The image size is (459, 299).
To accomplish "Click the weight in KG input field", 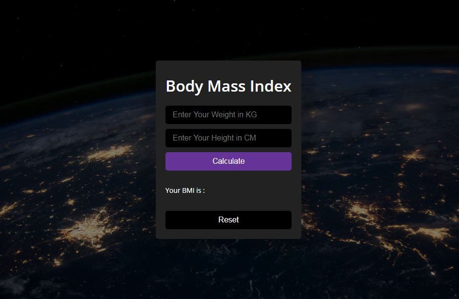I will pyautogui.click(x=229, y=114).
